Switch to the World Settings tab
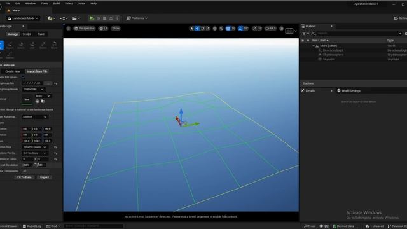 pos(350,90)
